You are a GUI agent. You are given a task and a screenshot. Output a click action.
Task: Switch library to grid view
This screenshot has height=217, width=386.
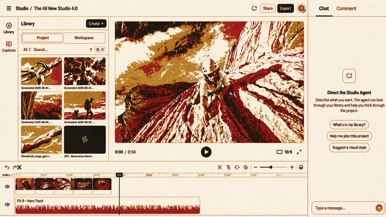98,50
